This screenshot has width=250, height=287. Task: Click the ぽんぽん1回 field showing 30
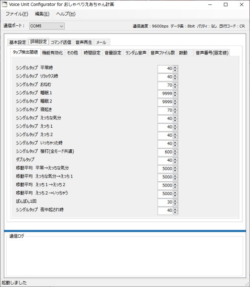[x=166, y=202]
